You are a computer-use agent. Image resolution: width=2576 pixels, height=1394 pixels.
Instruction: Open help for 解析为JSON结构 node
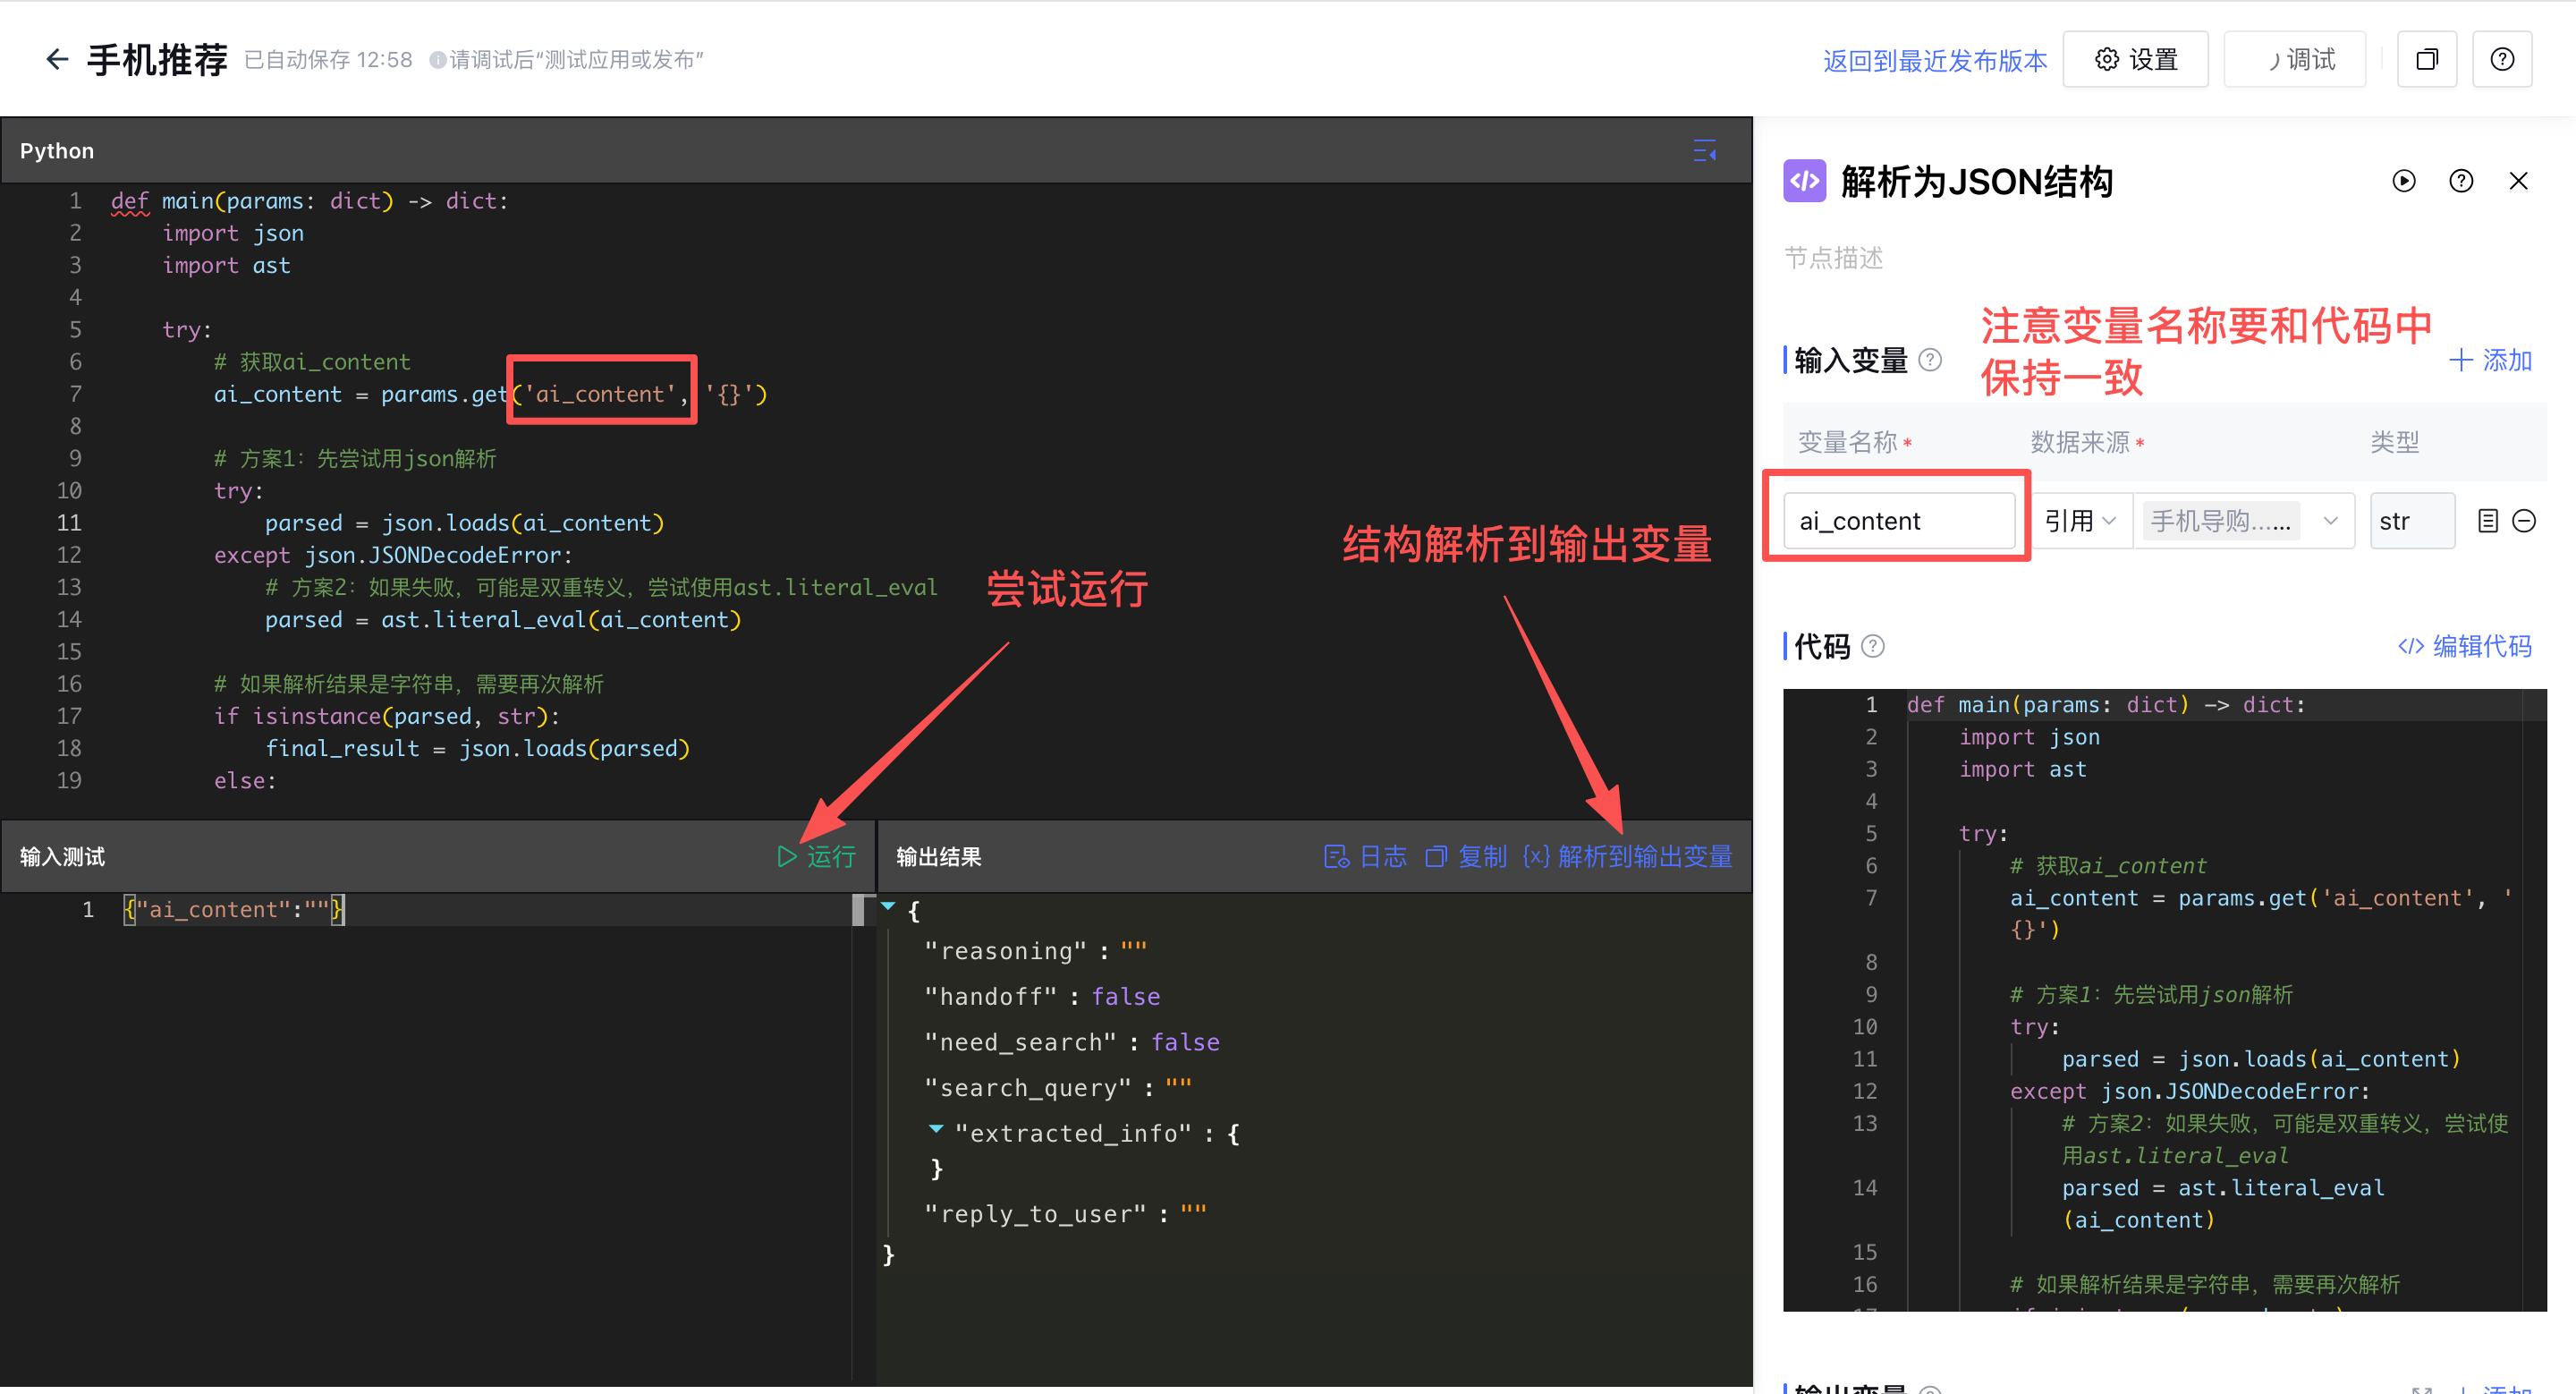tap(2461, 181)
